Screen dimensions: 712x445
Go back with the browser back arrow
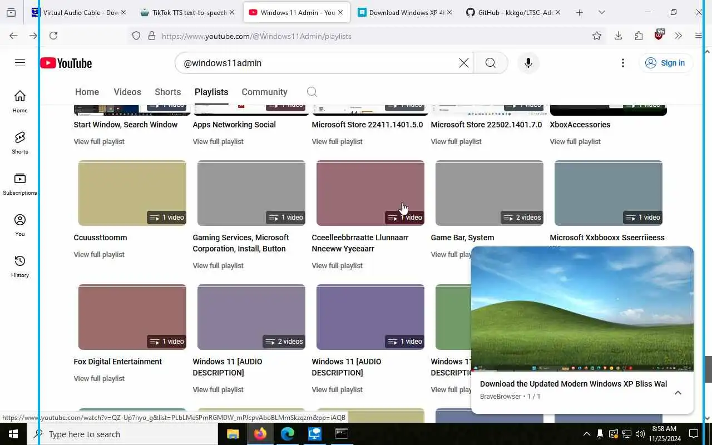(13, 36)
